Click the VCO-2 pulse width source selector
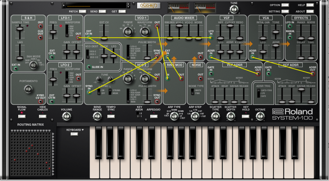Screen dimensions: 329x181 128,96
